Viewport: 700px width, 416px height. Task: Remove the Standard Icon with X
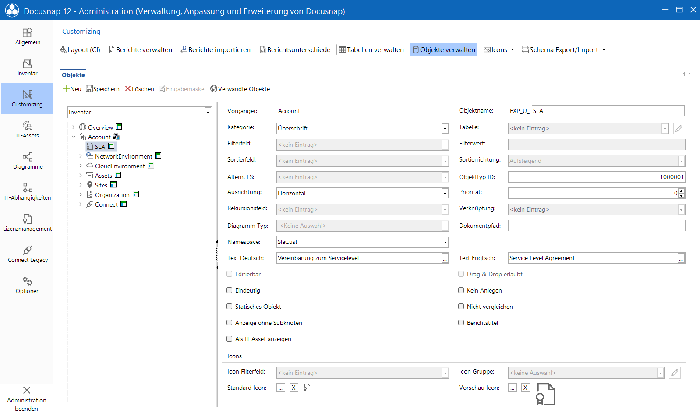(x=294, y=388)
